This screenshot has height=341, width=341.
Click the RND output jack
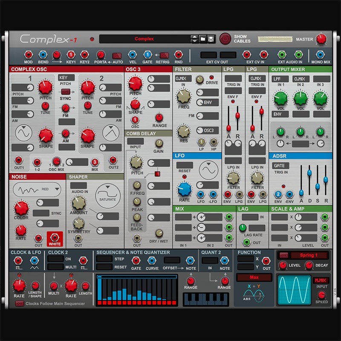coord(178,55)
